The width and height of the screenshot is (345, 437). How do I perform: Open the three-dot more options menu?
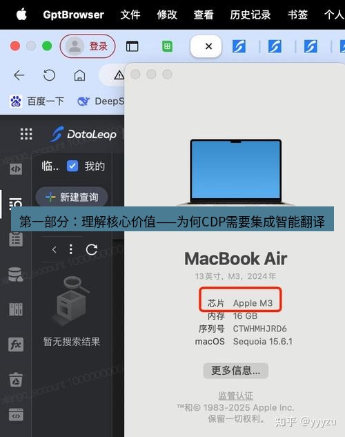[71, 249]
